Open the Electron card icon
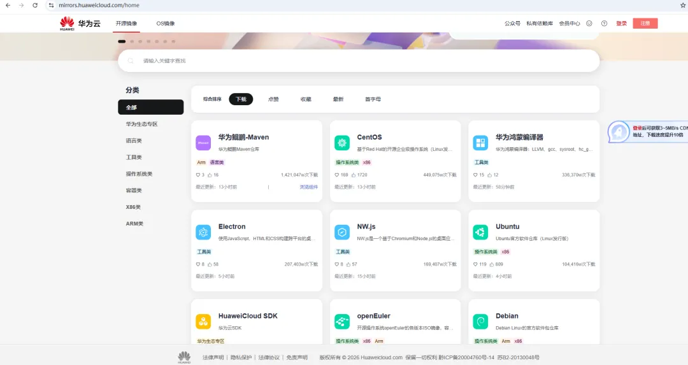The height and width of the screenshot is (365, 688). click(x=203, y=233)
